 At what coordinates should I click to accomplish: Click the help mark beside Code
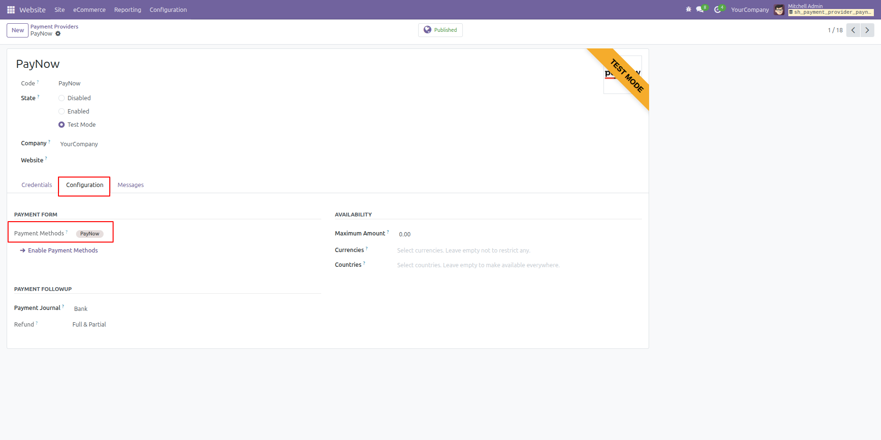[x=38, y=82]
